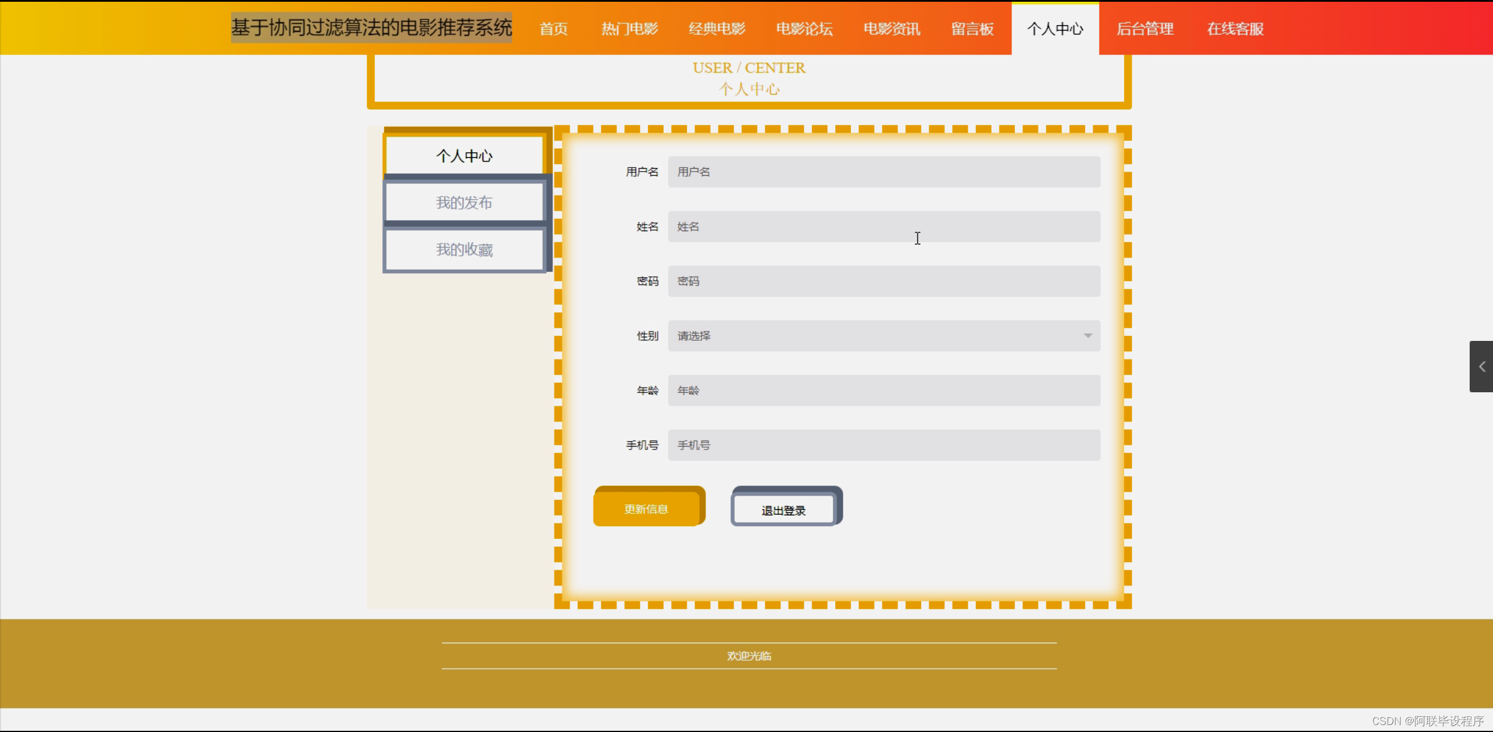Visit the 电影论坛 forum
This screenshot has width=1493, height=732.
804,29
